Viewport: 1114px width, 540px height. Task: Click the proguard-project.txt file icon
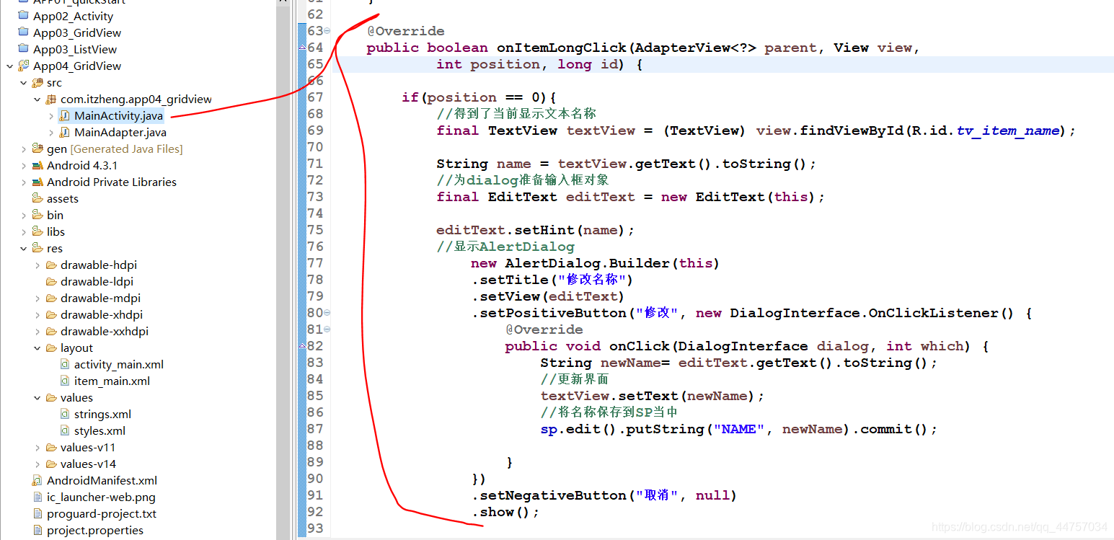(37, 513)
